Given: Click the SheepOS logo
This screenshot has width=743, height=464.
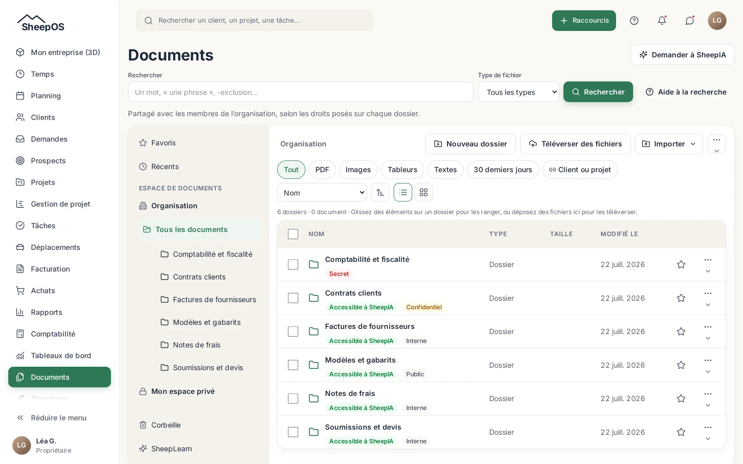Looking at the screenshot, I should point(41,23).
